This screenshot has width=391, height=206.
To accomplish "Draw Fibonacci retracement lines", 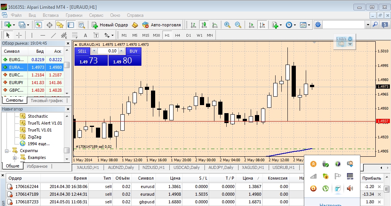I will coord(75,36).
